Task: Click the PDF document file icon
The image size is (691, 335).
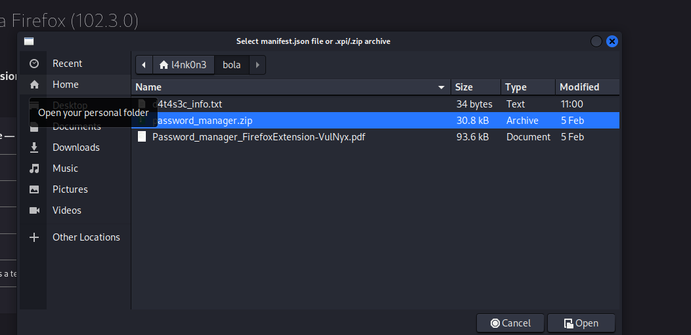Action: click(142, 137)
